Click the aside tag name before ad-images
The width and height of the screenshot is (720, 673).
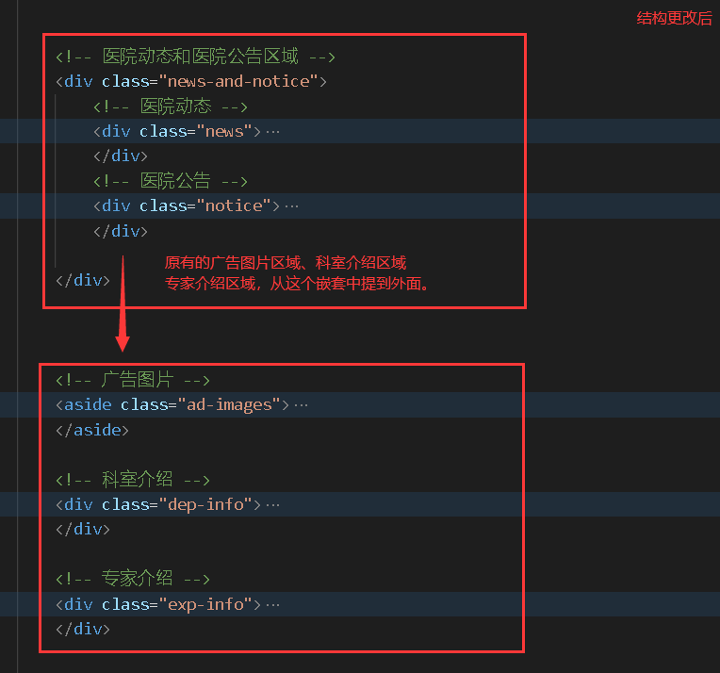pos(88,405)
